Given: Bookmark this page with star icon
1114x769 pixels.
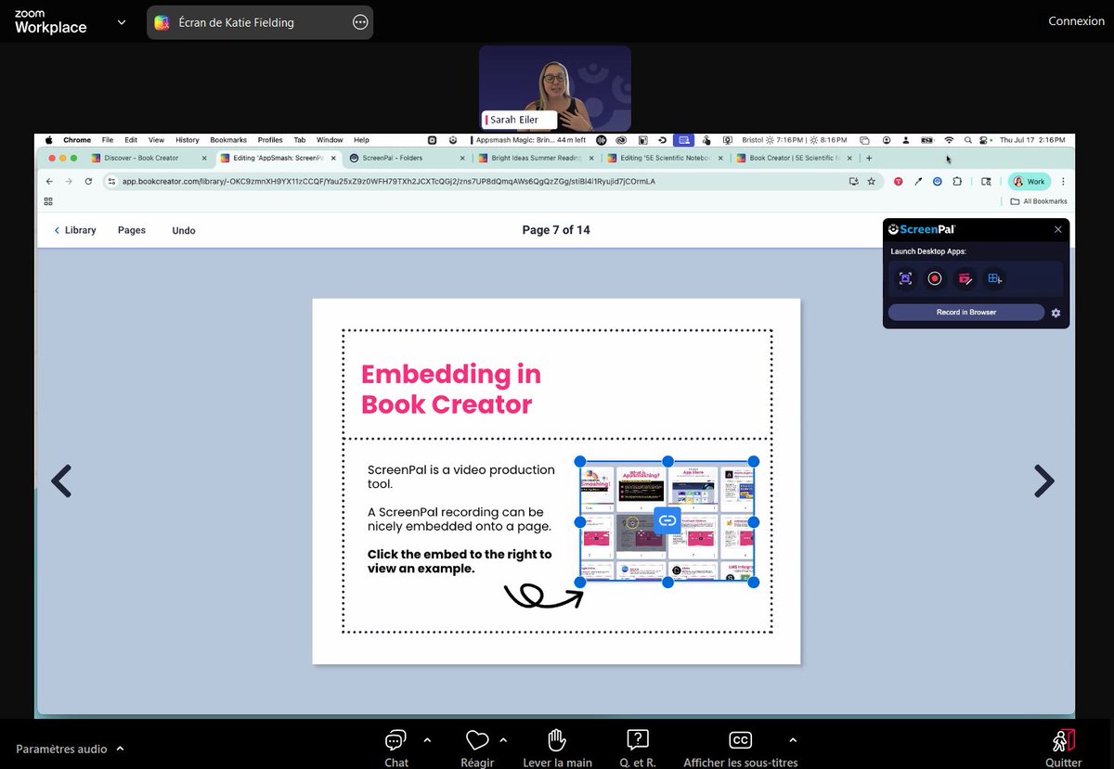Looking at the screenshot, I should click(871, 181).
